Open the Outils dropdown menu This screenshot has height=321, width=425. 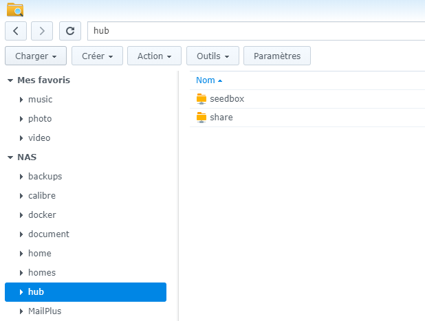coord(212,56)
